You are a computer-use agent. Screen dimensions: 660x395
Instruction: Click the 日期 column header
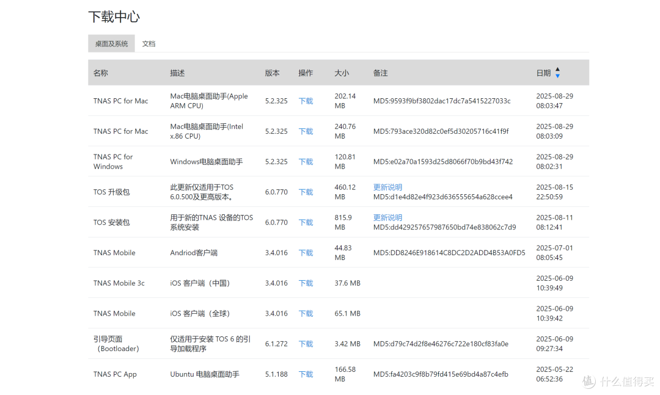tap(543, 73)
